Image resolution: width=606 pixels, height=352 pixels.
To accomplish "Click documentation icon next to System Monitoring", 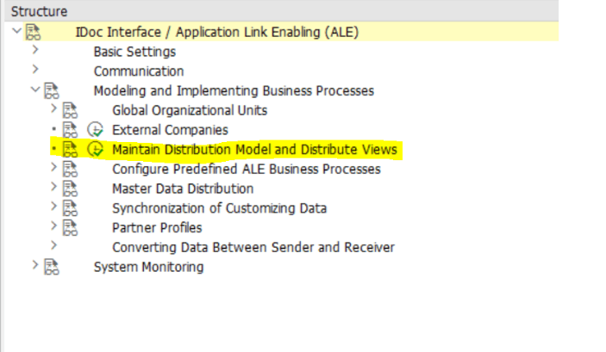I will coord(51,267).
